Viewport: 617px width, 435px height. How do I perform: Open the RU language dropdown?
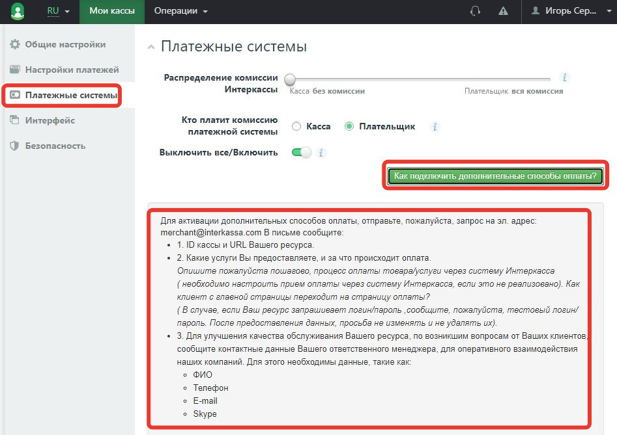[x=58, y=11]
